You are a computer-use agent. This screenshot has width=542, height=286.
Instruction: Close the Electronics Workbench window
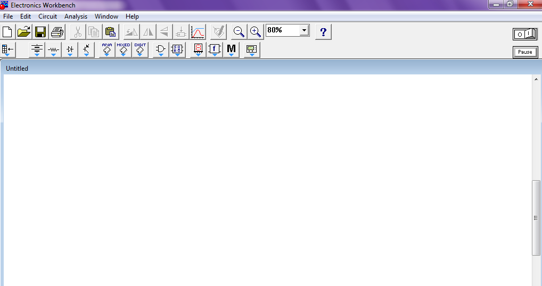530,4
